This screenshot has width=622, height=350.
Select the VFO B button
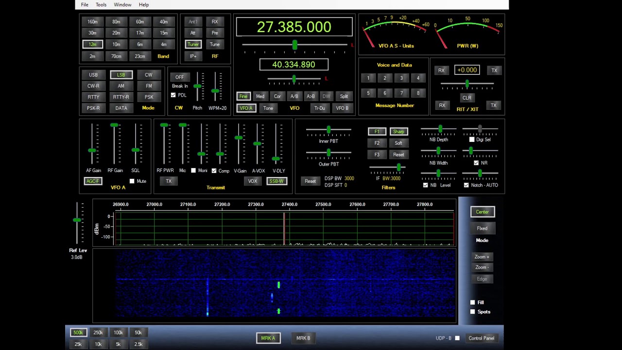point(342,108)
